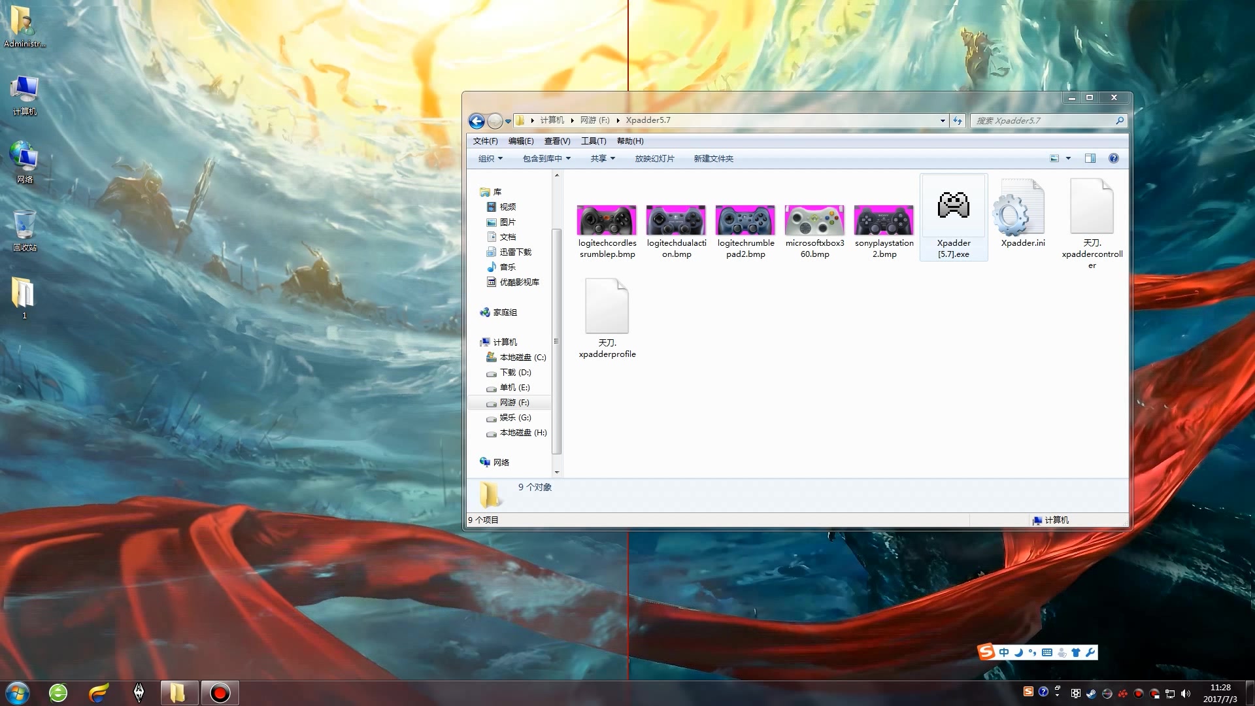Open Explorer help question mark
The height and width of the screenshot is (706, 1255).
[x=1114, y=159]
